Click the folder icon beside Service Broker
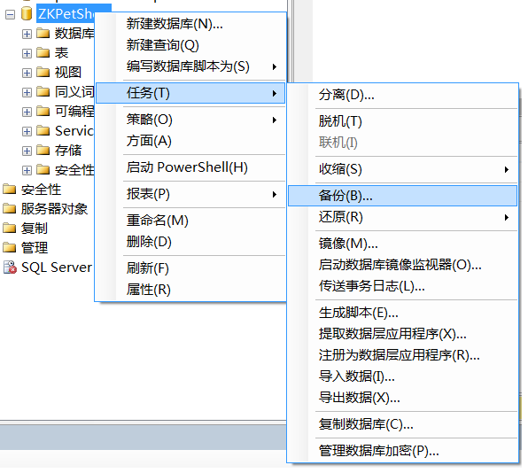 click(43, 130)
